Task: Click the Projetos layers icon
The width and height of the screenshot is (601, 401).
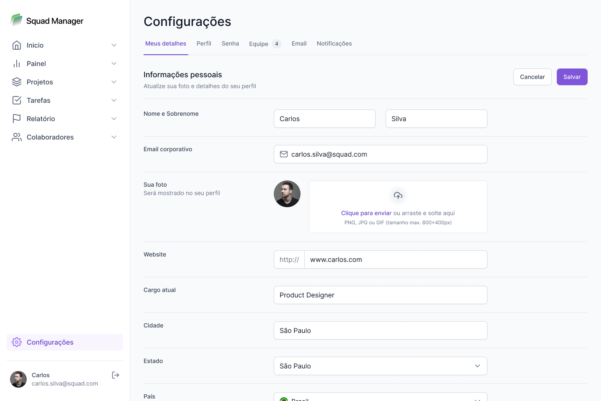Action: pos(17,82)
